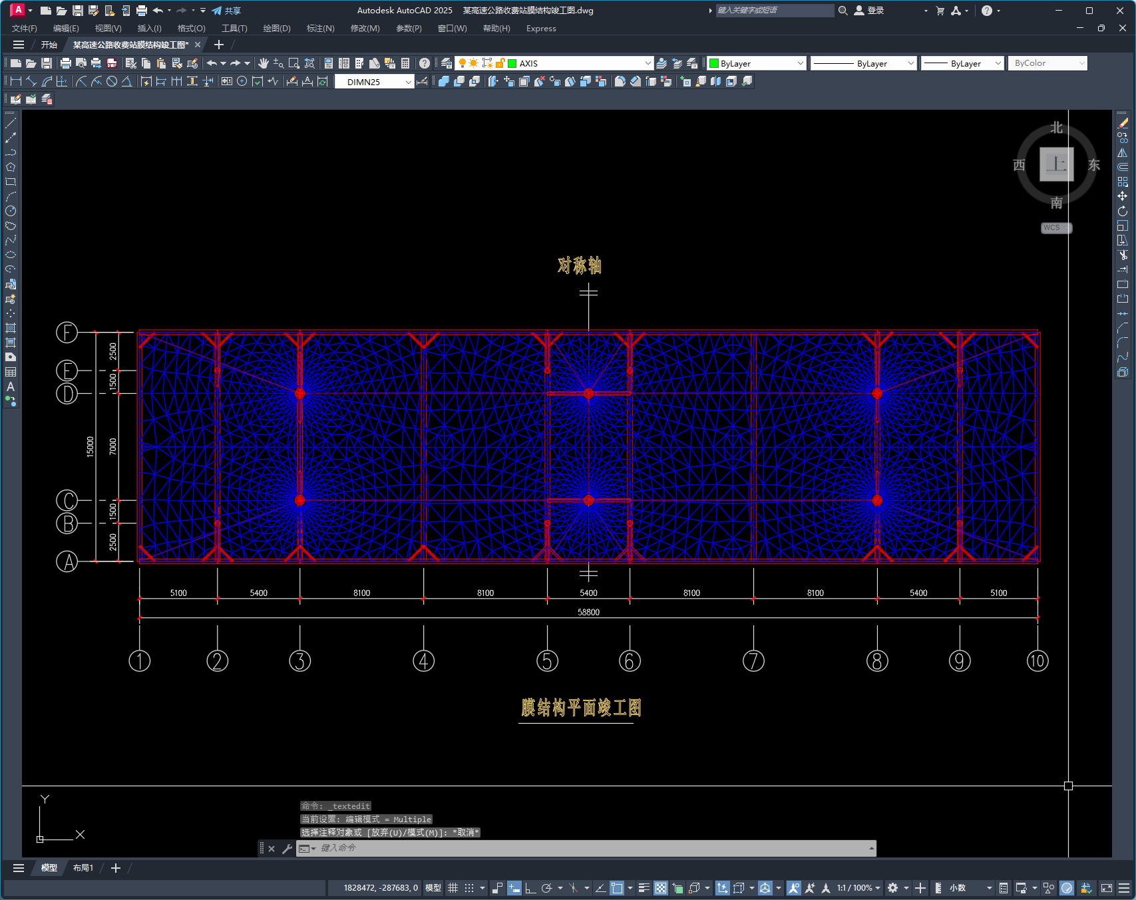Open the Express menu

coord(541,29)
